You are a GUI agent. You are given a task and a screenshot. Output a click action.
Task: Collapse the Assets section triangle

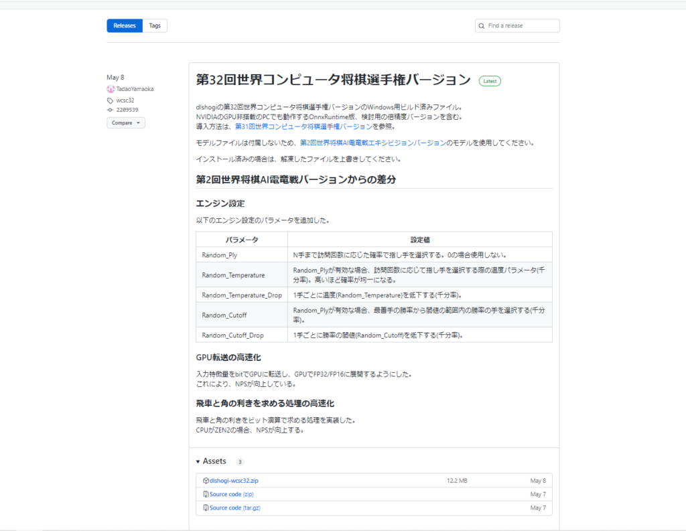(198, 462)
